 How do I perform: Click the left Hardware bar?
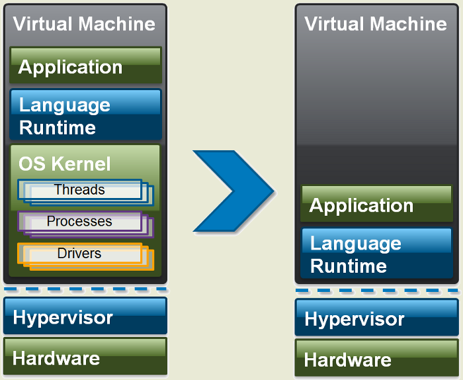[x=85, y=356]
